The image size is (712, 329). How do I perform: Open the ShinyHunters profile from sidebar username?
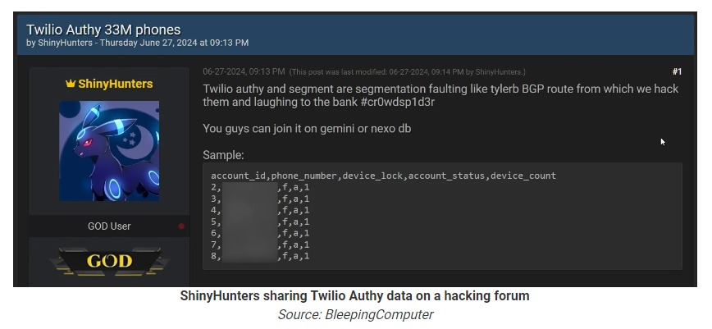(x=115, y=84)
